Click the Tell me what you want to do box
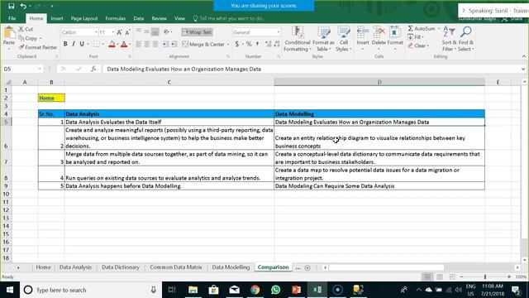The width and height of the screenshot is (529, 298). pos(229,18)
